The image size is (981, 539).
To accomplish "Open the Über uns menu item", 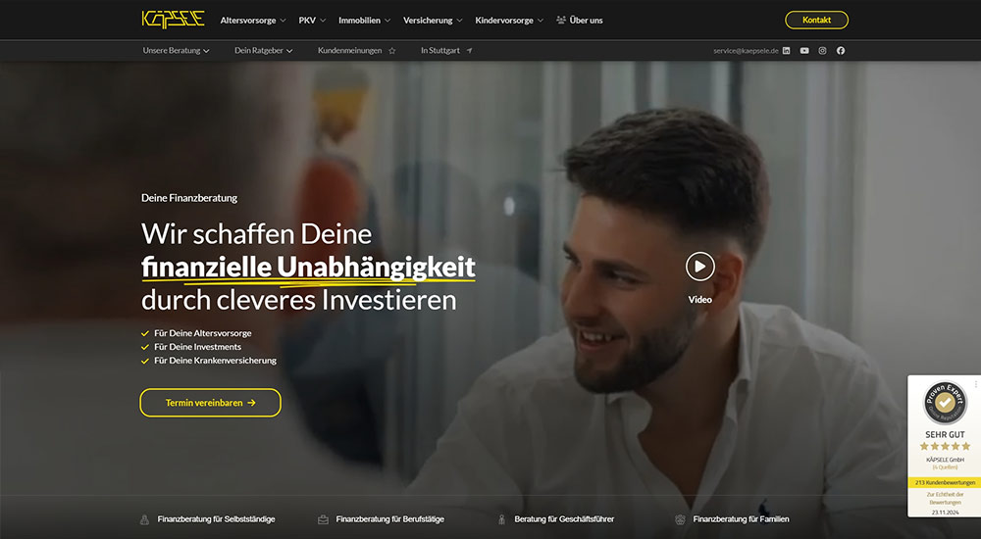I will coord(580,20).
